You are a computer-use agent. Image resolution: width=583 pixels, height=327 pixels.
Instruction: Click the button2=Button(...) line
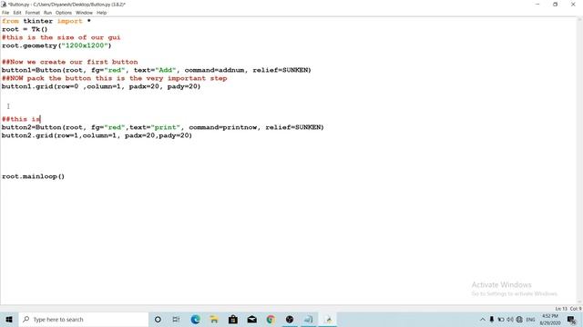[162, 127]
